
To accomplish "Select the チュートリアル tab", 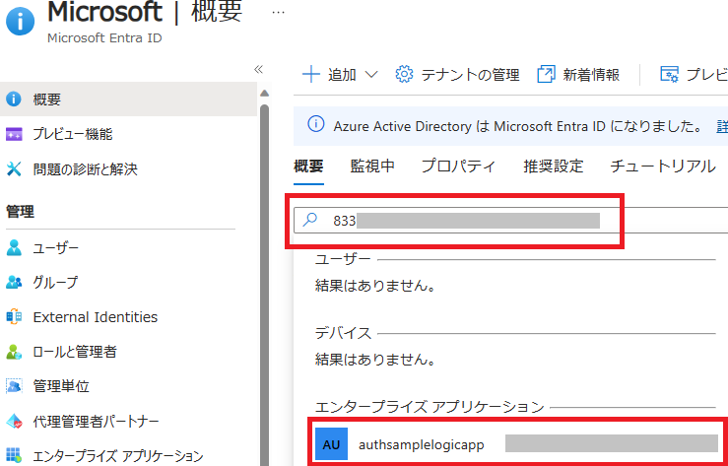I will pyautogui.click(x=662, y=166).
